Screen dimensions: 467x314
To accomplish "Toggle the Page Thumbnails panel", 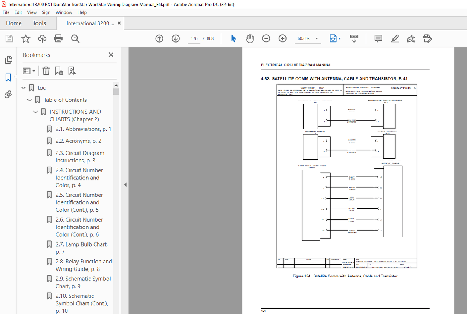I will click(x=8, y=60).
